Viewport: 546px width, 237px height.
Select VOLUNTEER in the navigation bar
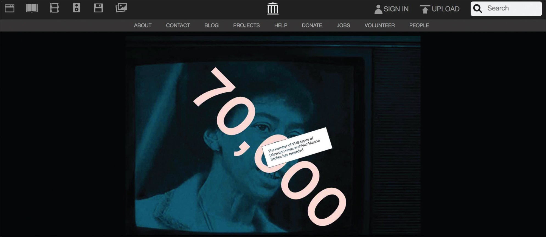coord(379,26)
